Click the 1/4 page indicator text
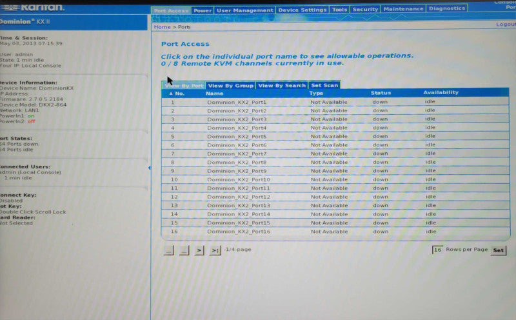 pyautogui.click(x=238, y=250)
